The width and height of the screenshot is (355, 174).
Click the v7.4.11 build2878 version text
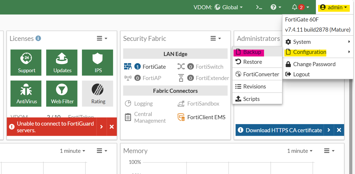[x=318, y=30]
